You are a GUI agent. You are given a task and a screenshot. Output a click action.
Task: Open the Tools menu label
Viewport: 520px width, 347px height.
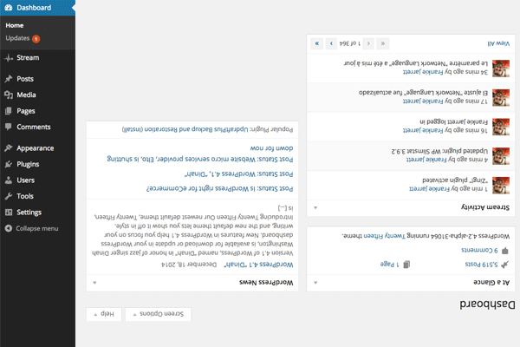(25, 196)
